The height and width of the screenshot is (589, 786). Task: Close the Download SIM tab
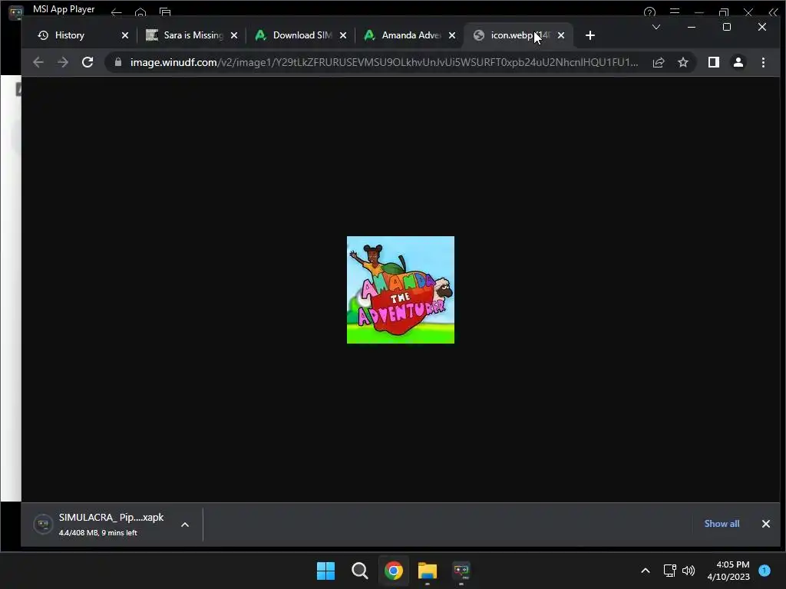[343, 35]
